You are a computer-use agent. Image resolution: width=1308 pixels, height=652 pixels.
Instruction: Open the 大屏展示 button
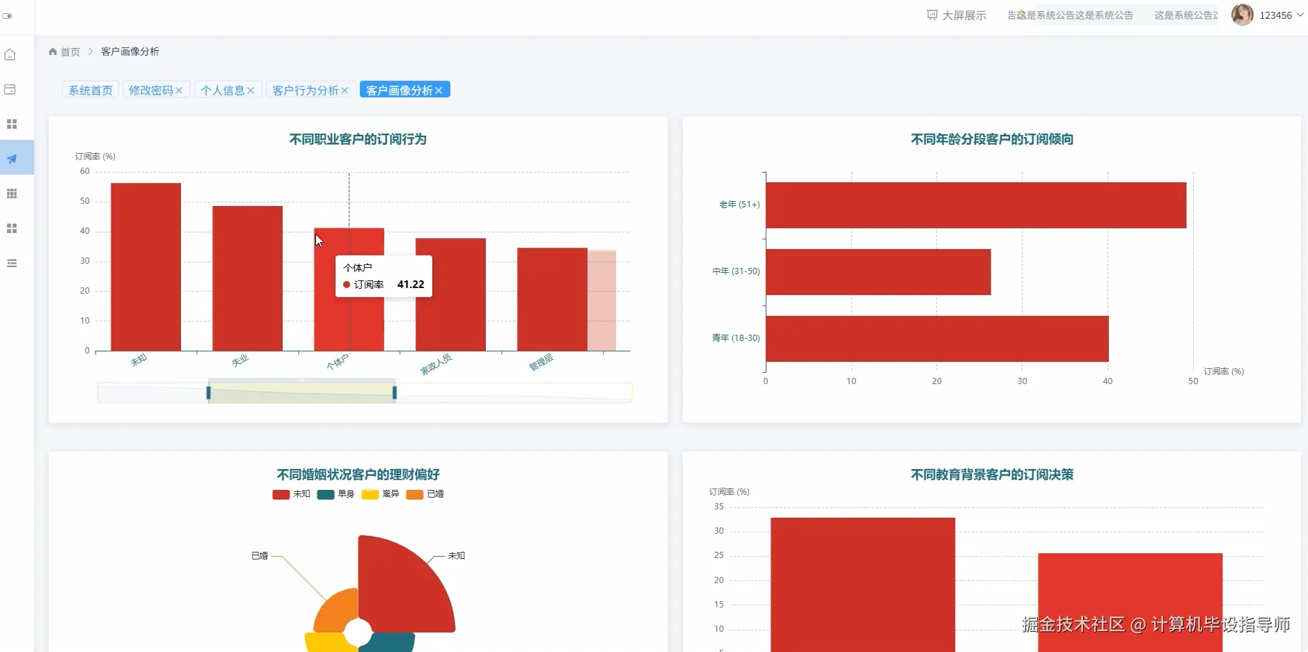click(x=956, y=15)
